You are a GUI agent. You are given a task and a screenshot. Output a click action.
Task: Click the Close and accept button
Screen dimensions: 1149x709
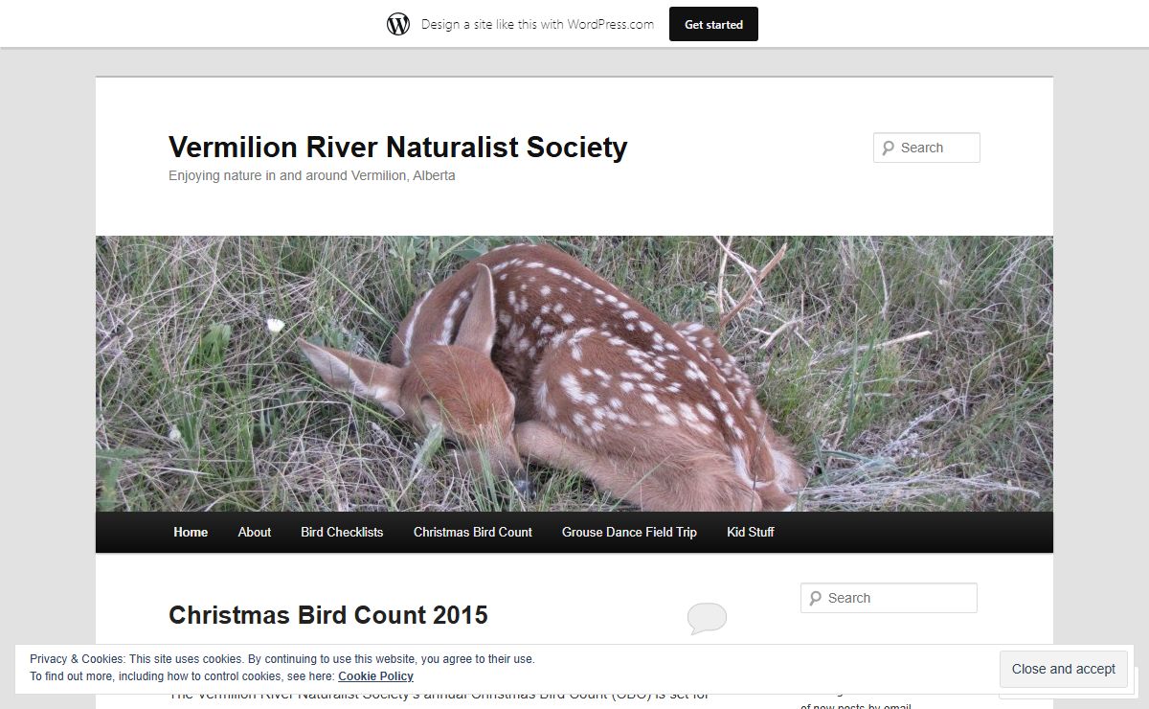1063,669
